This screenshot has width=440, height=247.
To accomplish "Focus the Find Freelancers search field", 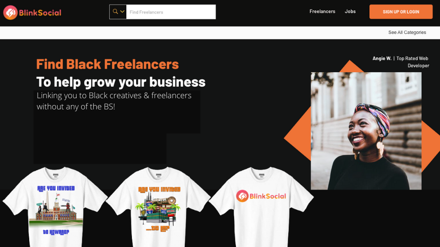I will point(171,12).
